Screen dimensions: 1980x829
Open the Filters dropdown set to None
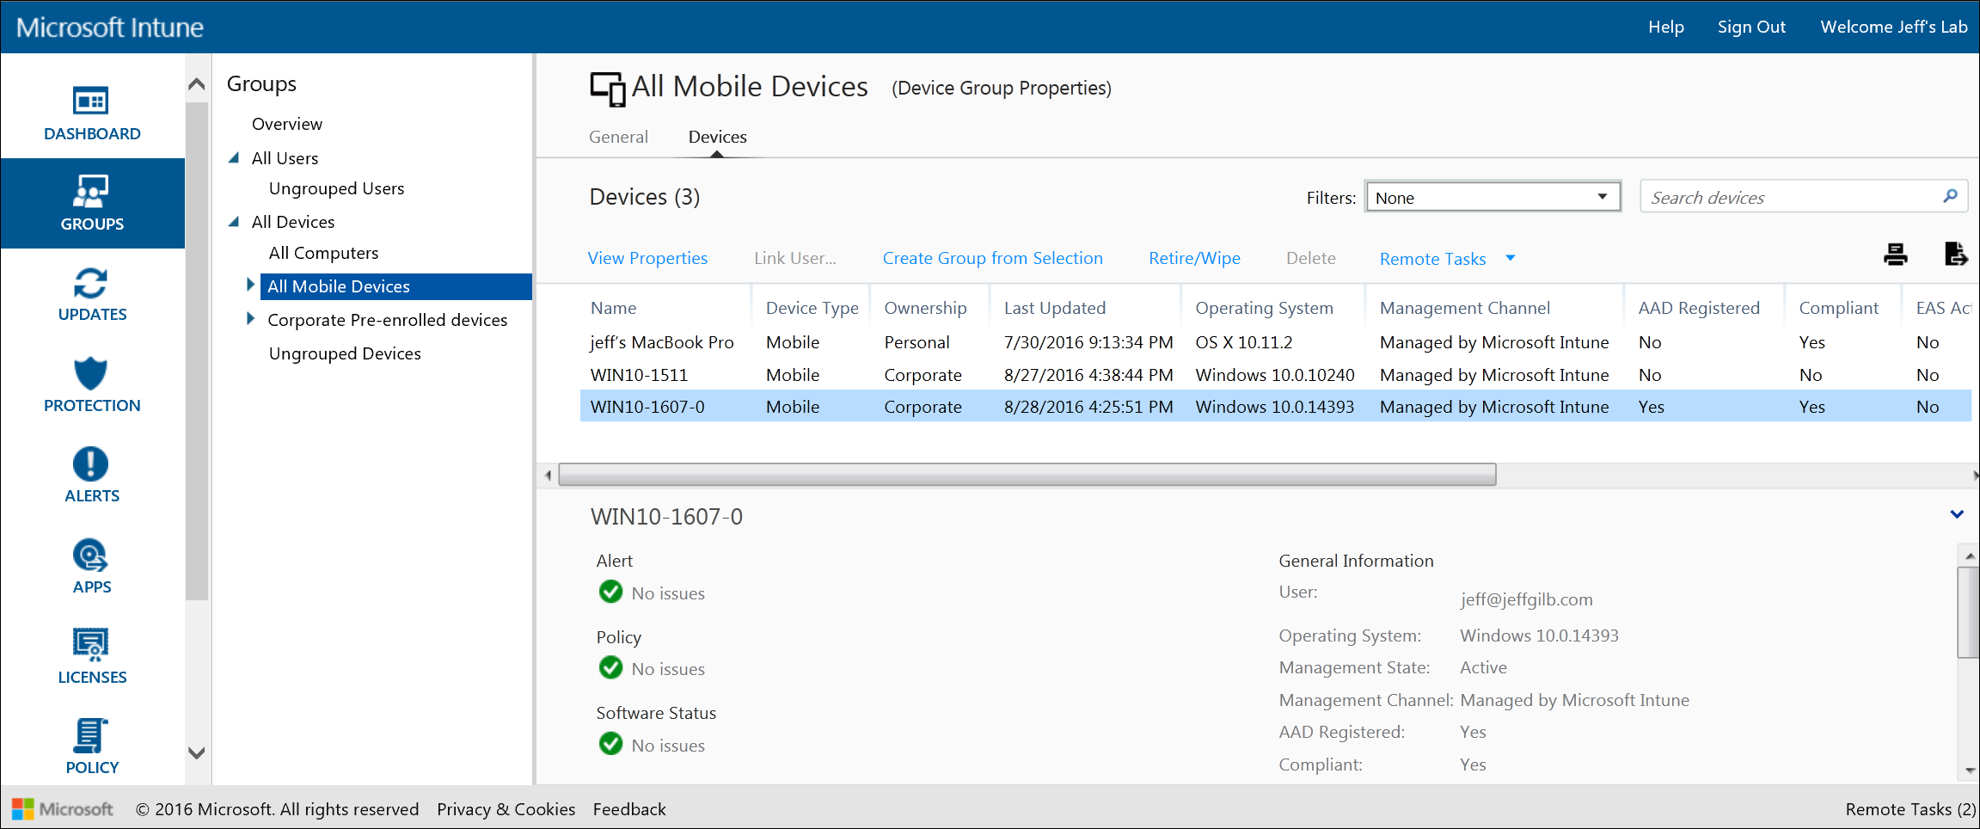click(x=1493, y=197)
